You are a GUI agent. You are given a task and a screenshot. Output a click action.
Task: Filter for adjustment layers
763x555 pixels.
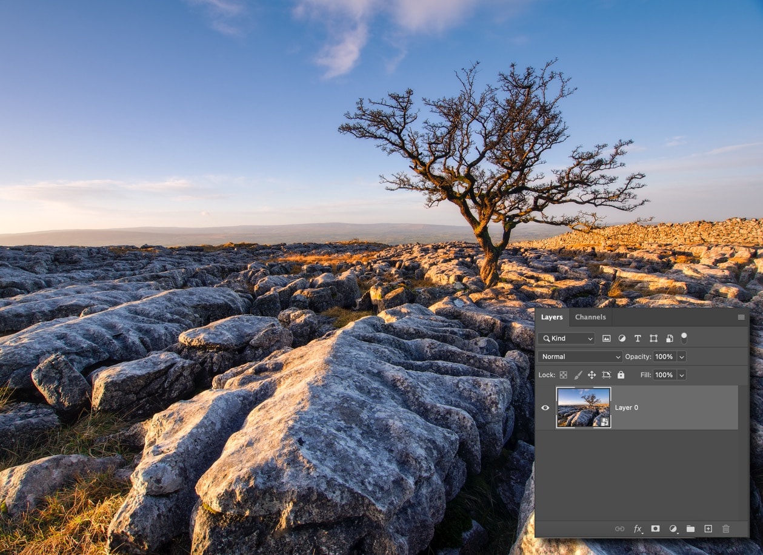[x=622, y=338]
